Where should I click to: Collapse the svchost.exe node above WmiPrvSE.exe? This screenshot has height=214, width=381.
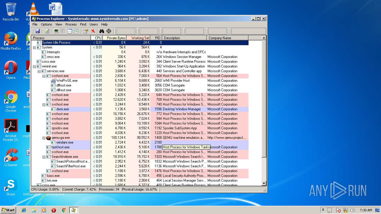[x=44, y=76]
